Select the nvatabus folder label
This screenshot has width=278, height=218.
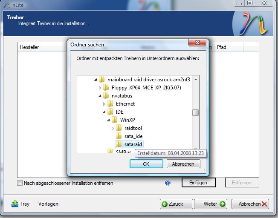pos(122,96)
